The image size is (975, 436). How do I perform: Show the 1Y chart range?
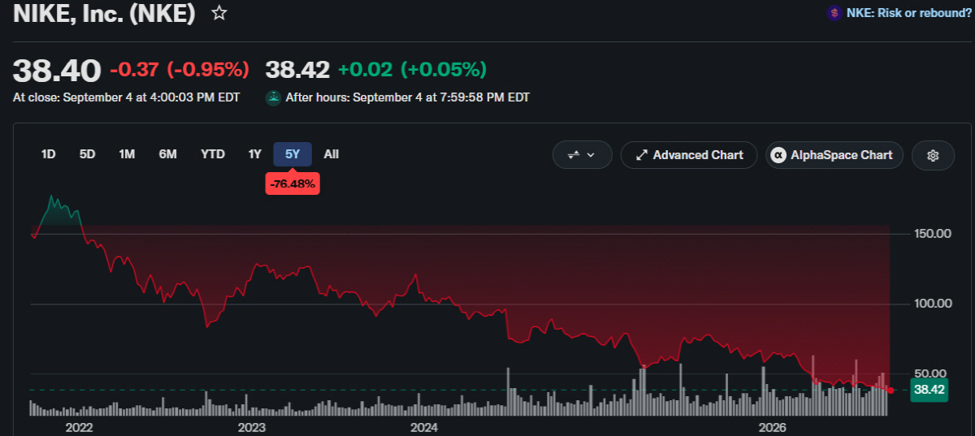click(x=255, y=154)
